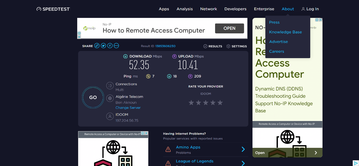This screenshot has width=359, height=166.
Task: Click the Speedtest logo
Action: 53,9
